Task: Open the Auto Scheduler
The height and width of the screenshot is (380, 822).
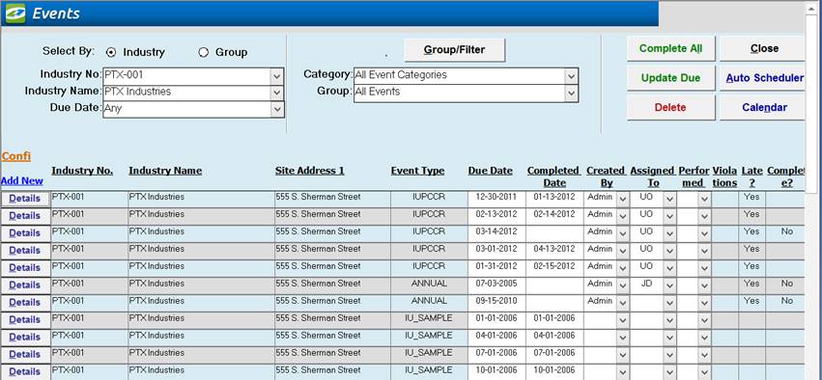Action: [x=764, y=78]
